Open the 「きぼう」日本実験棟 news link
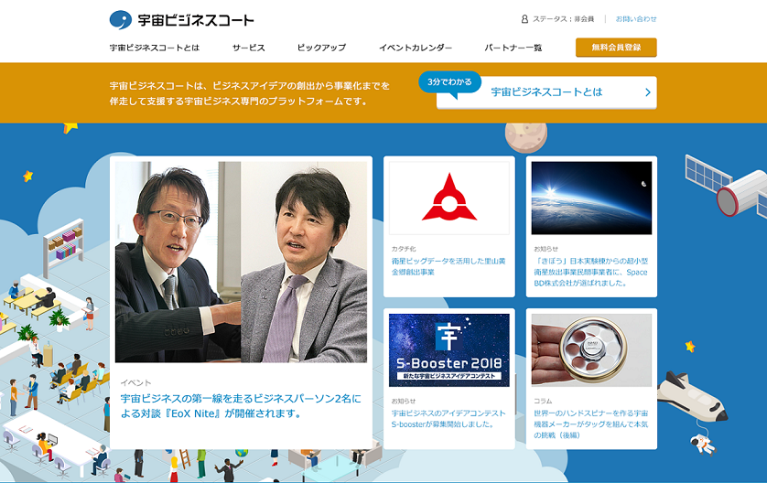This screenshot has height=483, width=767. (x=591, y=273)
